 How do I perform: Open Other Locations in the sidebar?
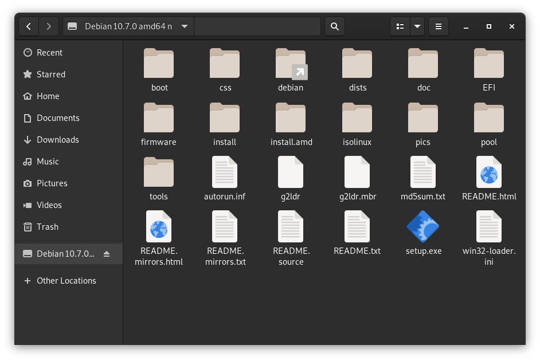point(69,281)
